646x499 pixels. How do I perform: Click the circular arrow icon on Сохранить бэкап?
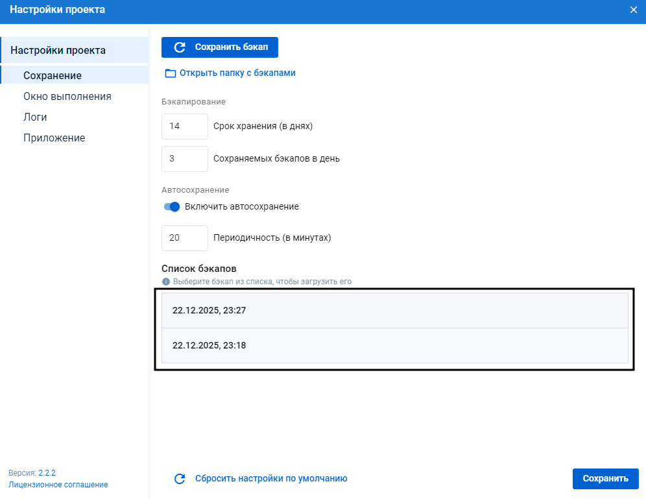click(x=180, y=47)
